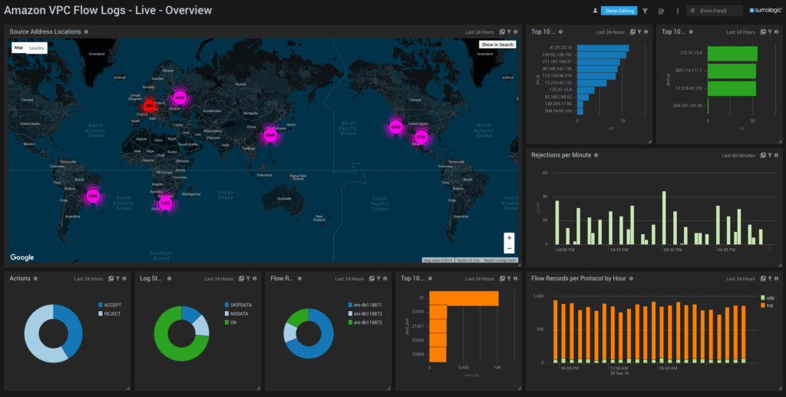
Task: Click the Rejections per Minute panel title
Action: 561,155
